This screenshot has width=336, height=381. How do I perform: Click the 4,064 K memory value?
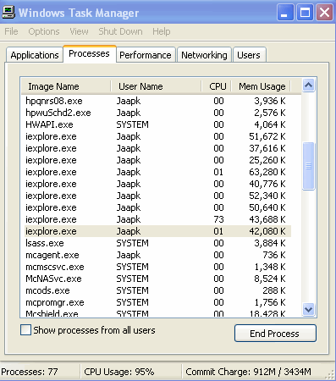270,124
